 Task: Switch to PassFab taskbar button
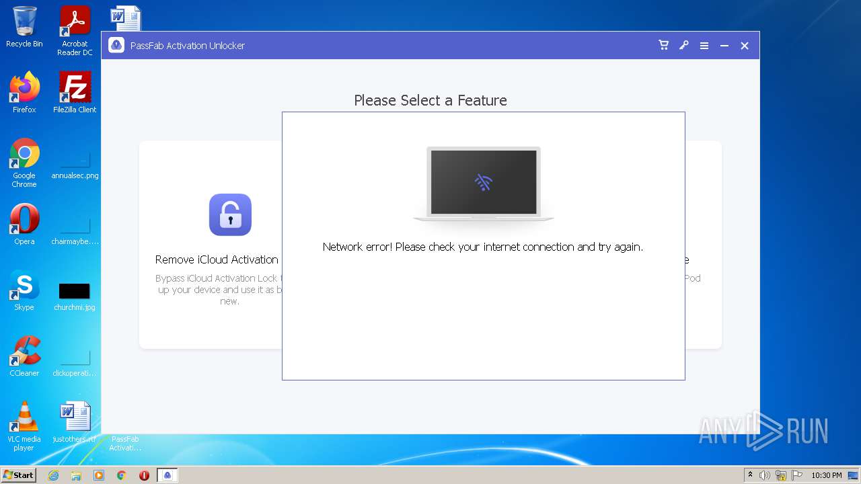tap(167, 475)
